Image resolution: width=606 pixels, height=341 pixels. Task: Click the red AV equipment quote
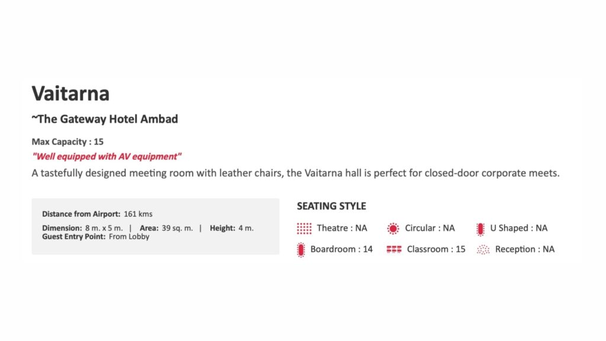click(x=107, y=156)
